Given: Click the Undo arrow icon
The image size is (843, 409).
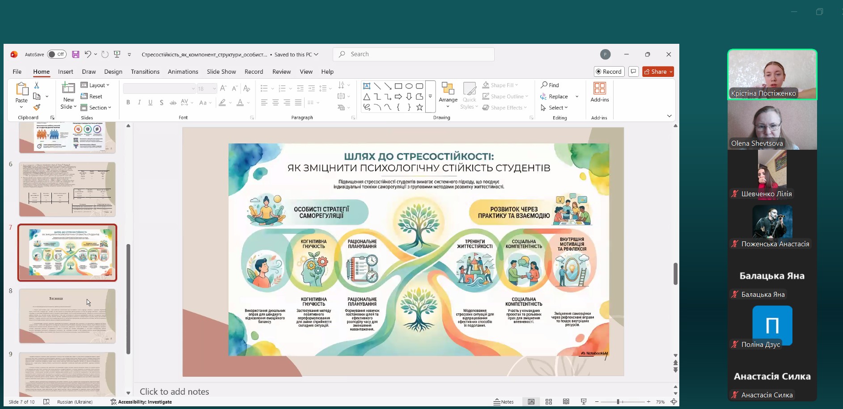Looking at the screenshot, I should tap(88, 55).
